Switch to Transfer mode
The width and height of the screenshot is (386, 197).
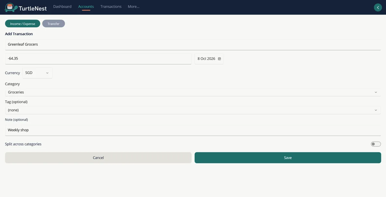click(x=53, y=23)
